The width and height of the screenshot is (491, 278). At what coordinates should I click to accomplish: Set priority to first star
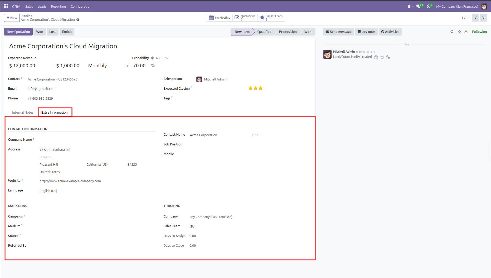250,88
